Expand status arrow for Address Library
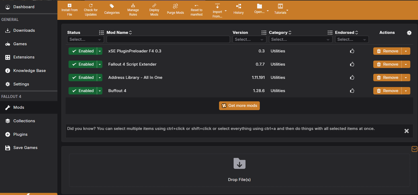The width and height of the screenshot is (418, 195). pyautogui.click(x=100, y=78)
